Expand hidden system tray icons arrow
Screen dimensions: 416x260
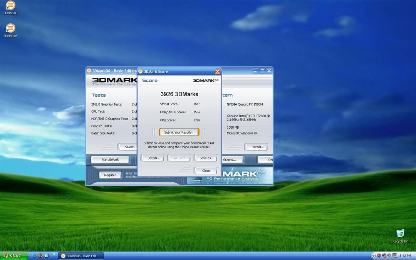[x=373, y=256]
